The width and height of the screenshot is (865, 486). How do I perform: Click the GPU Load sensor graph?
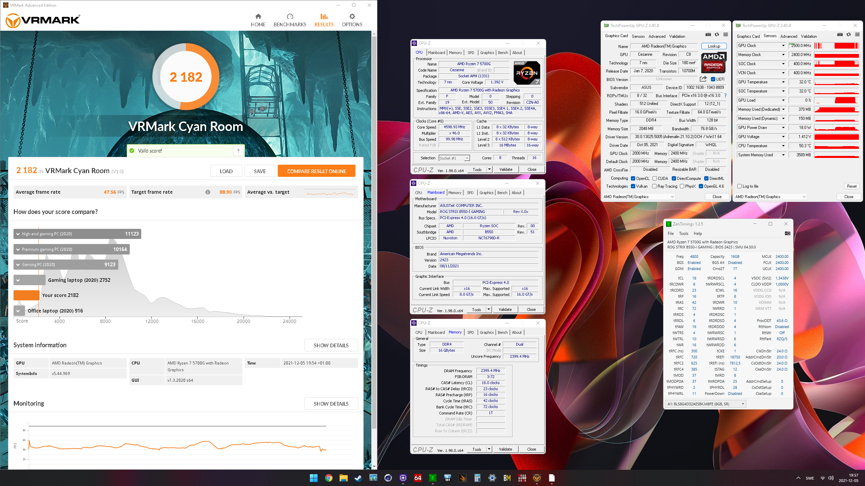pos(837,100)
